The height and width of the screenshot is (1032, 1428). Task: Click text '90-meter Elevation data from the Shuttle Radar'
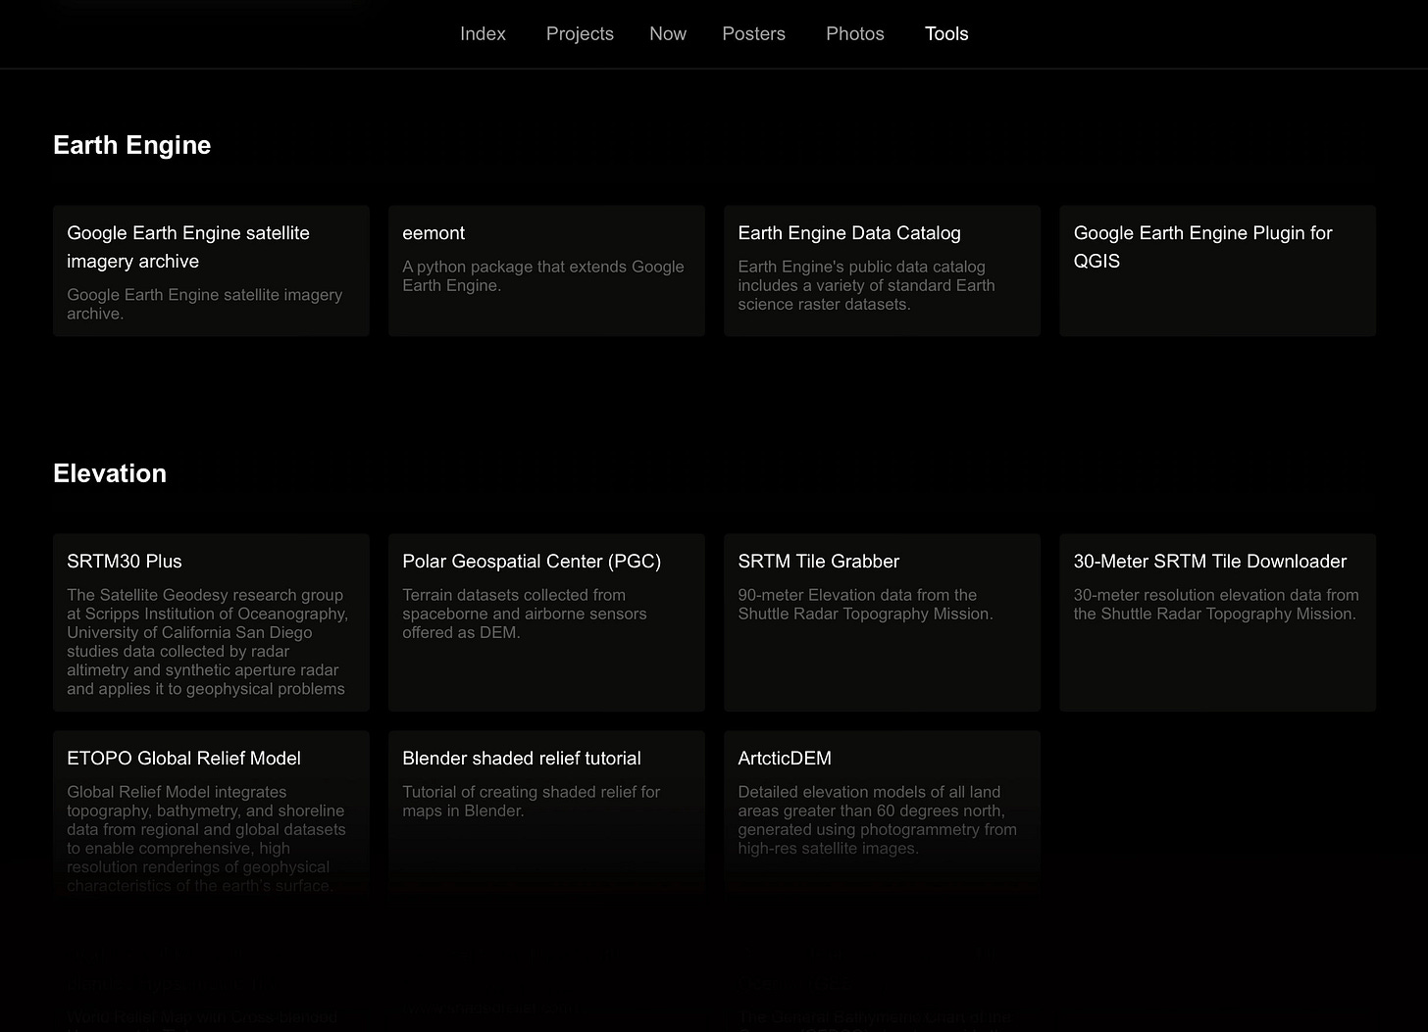coord(865,605)
